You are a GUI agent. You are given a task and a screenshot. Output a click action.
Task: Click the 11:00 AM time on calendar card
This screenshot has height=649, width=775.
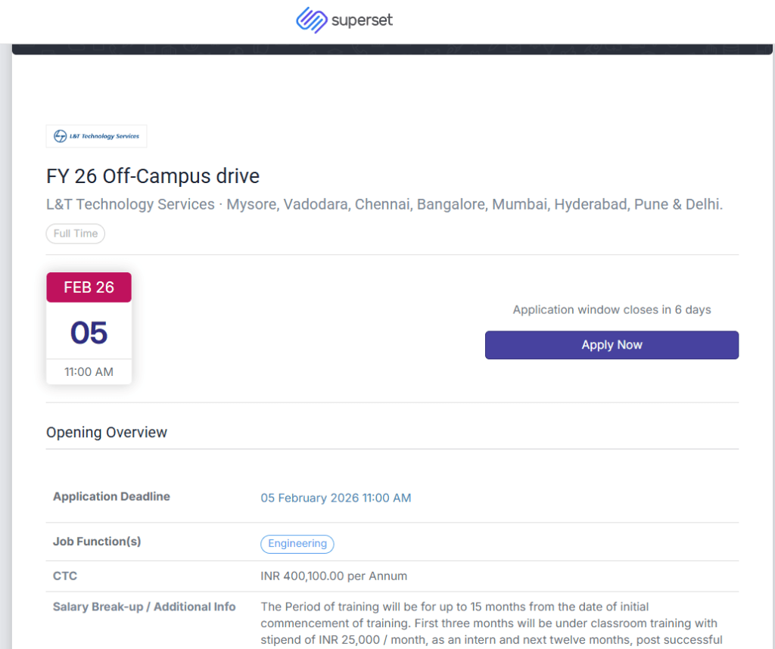[89, 371]
